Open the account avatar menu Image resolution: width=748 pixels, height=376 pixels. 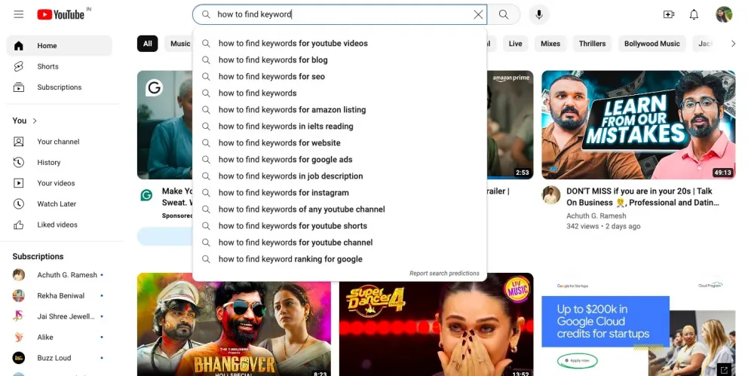point(724,14)
